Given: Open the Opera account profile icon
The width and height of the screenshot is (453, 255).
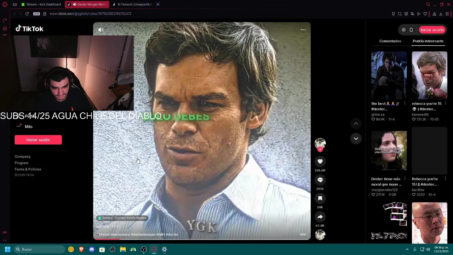Looking at the screenshot, I should click(434, 14).
